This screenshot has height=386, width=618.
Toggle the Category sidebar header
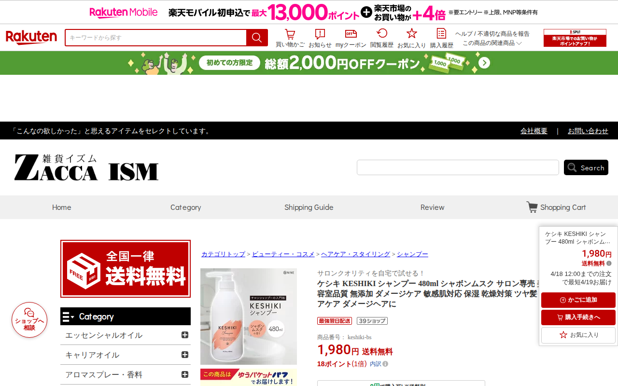pyautogui.click(x=126, y=317)
